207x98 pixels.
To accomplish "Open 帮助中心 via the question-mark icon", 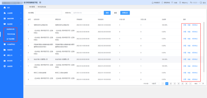I will tap(180, 3).
